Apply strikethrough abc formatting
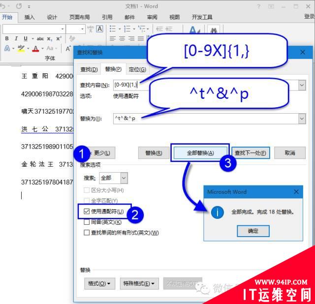This screenshot has height=304, width=315. pos(40,38)
